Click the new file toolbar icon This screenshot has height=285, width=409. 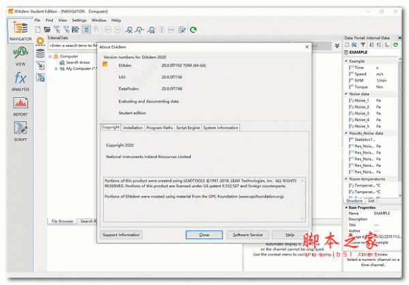click(37, 29)
